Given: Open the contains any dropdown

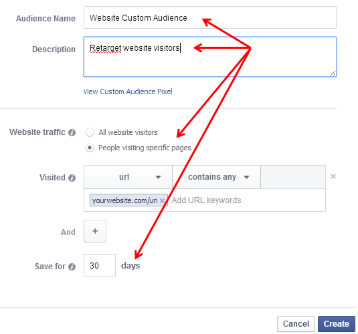Looking at the screenshot, I should 216,177.
